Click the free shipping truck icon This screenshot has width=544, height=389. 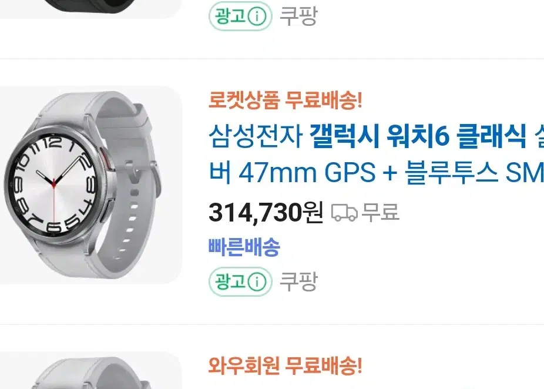[x=344, y=212]
